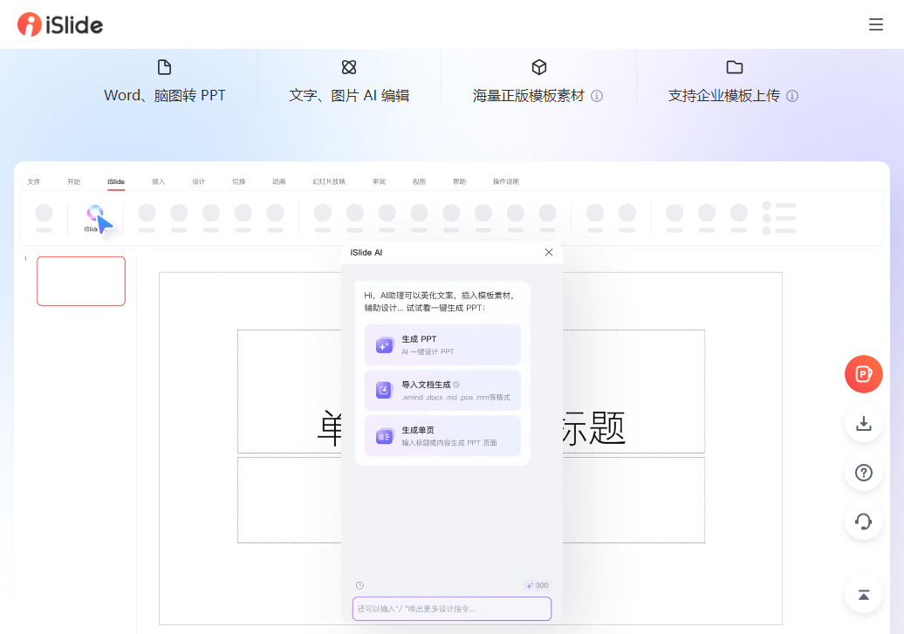This screenshot has width=904, height=634.
Task: Open the 插入 ribbon tab
Action: point(159,181)
